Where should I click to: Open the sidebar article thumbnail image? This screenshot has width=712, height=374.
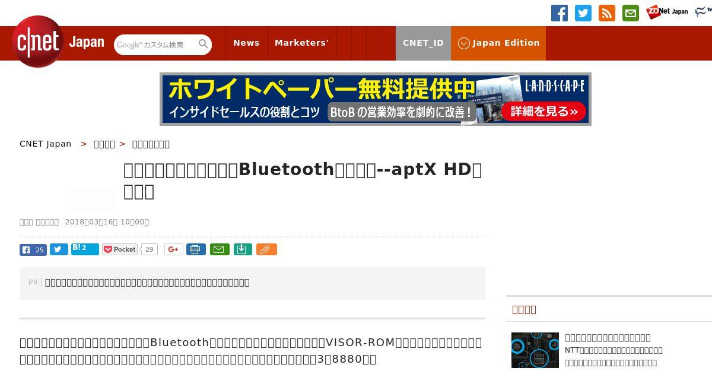(535, 350)
